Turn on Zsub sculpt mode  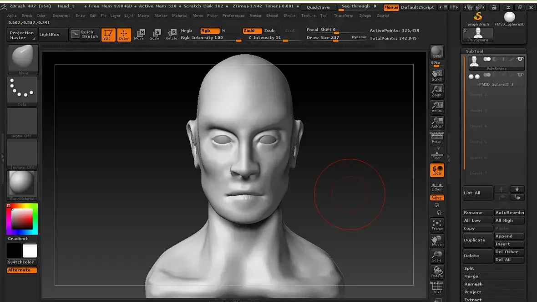[269, 31]
